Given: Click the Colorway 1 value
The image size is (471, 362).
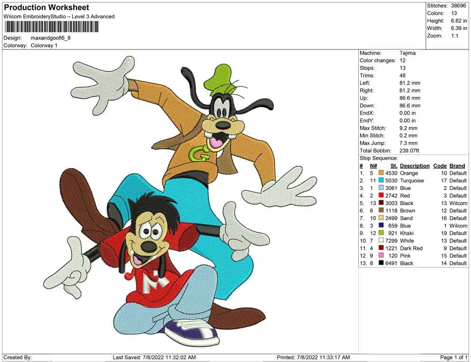Looking at the screenshot, I should [44, 45].
